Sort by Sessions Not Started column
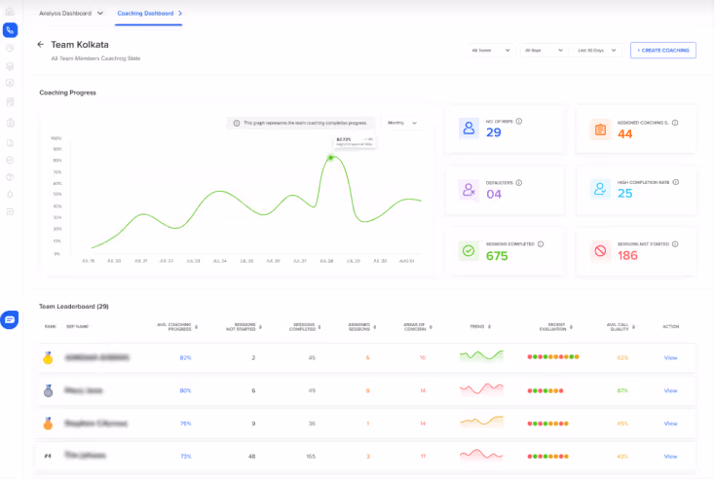 pos(260,327)
